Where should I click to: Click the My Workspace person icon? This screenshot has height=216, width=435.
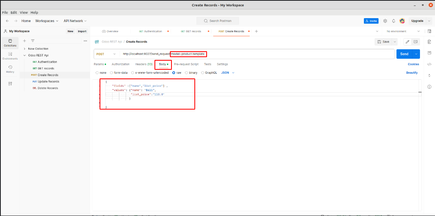5,31
